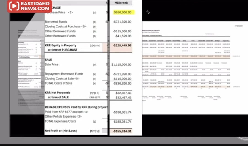Select the -$155,614.31 net loss cell
248x146 pixels.
coord(121,131)
